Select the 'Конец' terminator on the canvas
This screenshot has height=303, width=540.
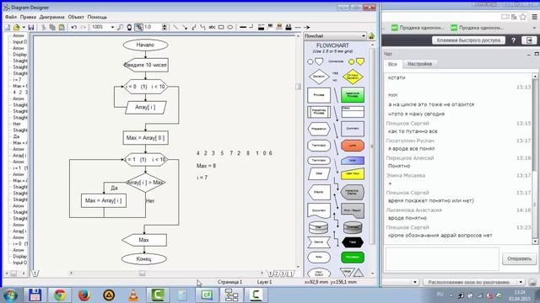click(144, 259)
